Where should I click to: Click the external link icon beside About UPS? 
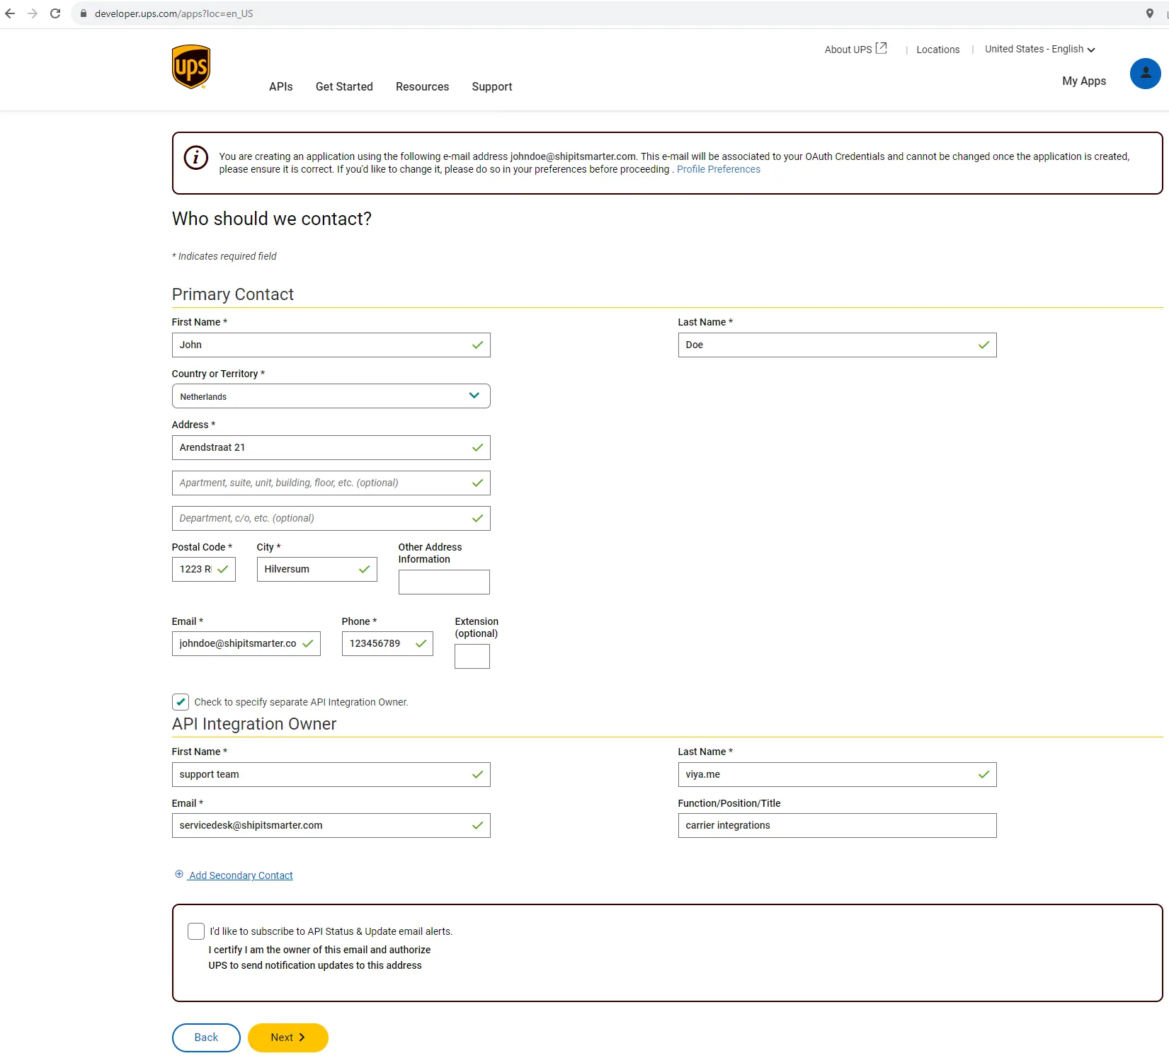[x=881, y=48]
